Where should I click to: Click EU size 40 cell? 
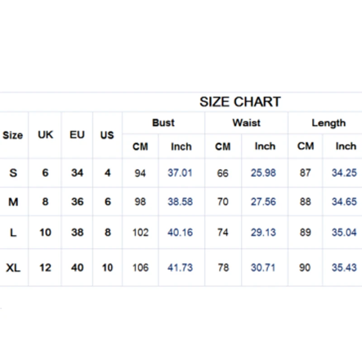coord(77,267)
